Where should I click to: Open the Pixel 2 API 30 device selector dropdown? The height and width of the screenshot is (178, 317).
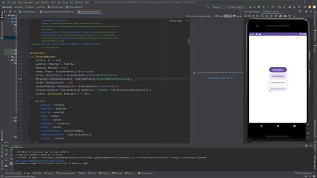pyautogui.click(x=236, y=7)
